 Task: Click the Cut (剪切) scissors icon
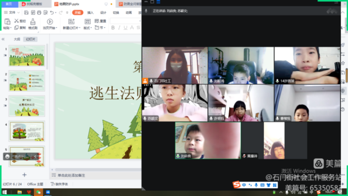(x=16, y=21)
